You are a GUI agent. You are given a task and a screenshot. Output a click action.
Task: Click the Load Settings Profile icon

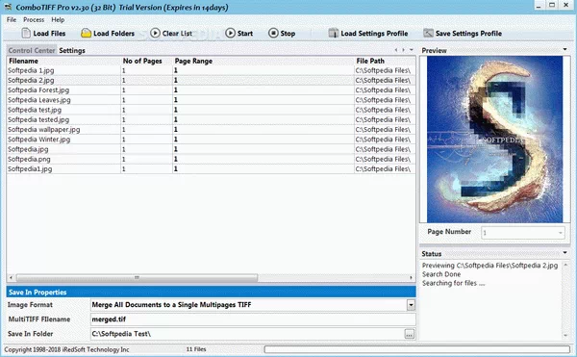point(333,33)
